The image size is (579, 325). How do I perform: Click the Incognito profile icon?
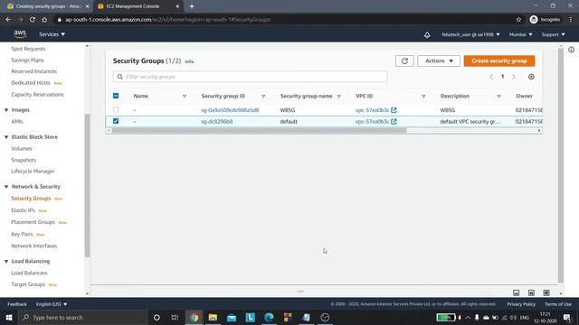click(534, 20)
